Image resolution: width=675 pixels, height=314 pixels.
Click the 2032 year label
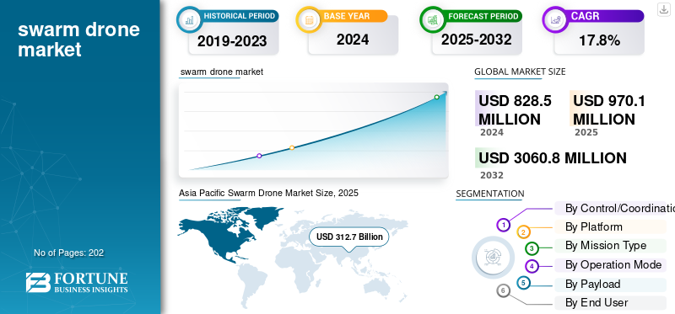pyautogui.click(x=492, y=175)
